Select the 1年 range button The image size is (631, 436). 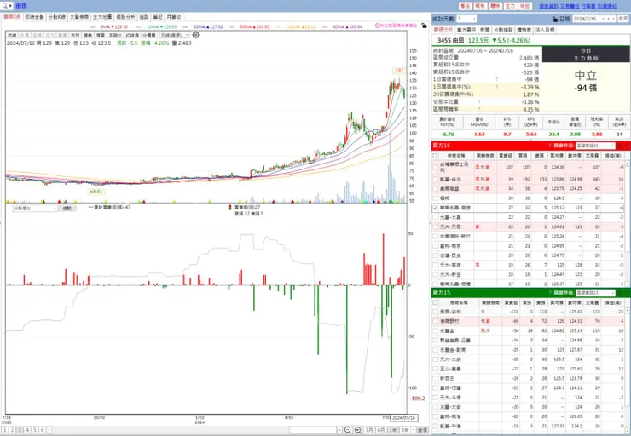pyautogui.click(x=393, y=430)
